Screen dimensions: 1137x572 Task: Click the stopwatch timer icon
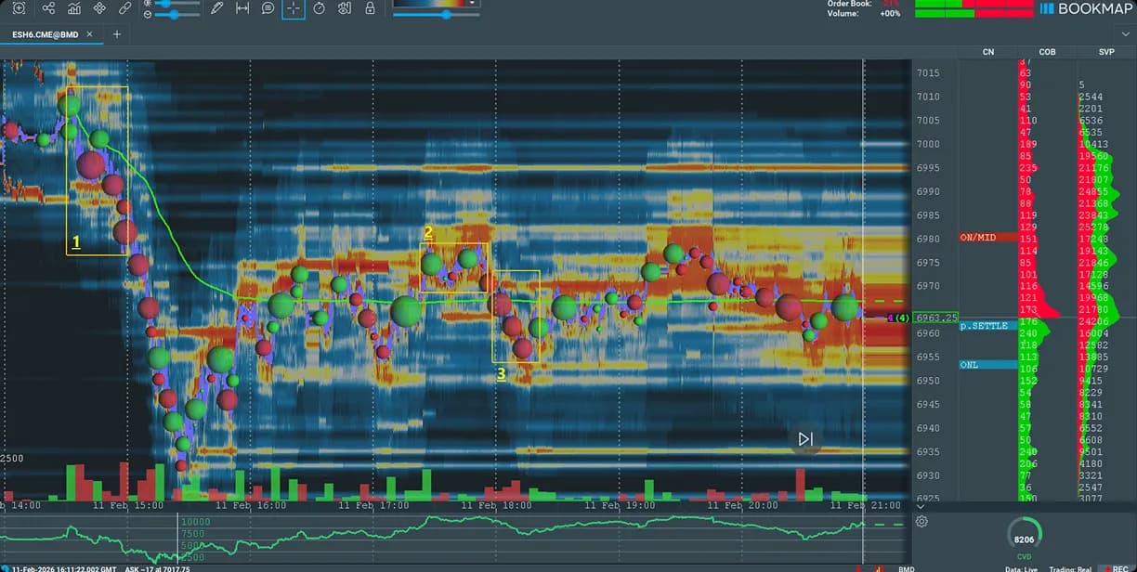320,8
